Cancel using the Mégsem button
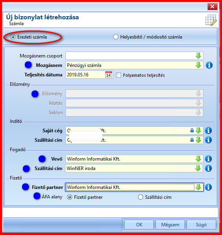The height and width of the screenshot is (235, 222). (x=170, y=224)
